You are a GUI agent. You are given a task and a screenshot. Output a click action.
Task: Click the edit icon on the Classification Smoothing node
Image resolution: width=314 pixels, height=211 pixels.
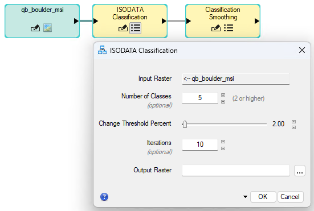click(216, 28)
